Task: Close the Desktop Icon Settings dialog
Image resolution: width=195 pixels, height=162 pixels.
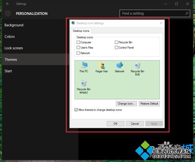Action: [x=161, y=23]
